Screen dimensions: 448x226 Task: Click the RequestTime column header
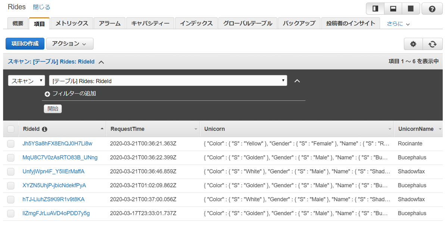pos(153,129)
